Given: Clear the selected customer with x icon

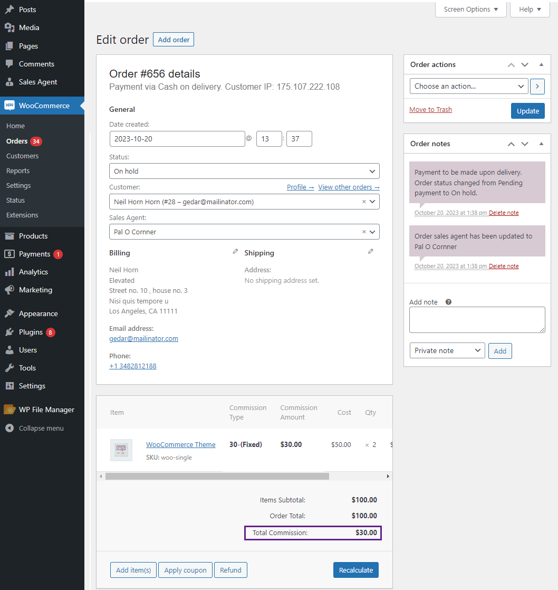Looking at the screenshot, I should pyautogui.click(x=364, y=202).
